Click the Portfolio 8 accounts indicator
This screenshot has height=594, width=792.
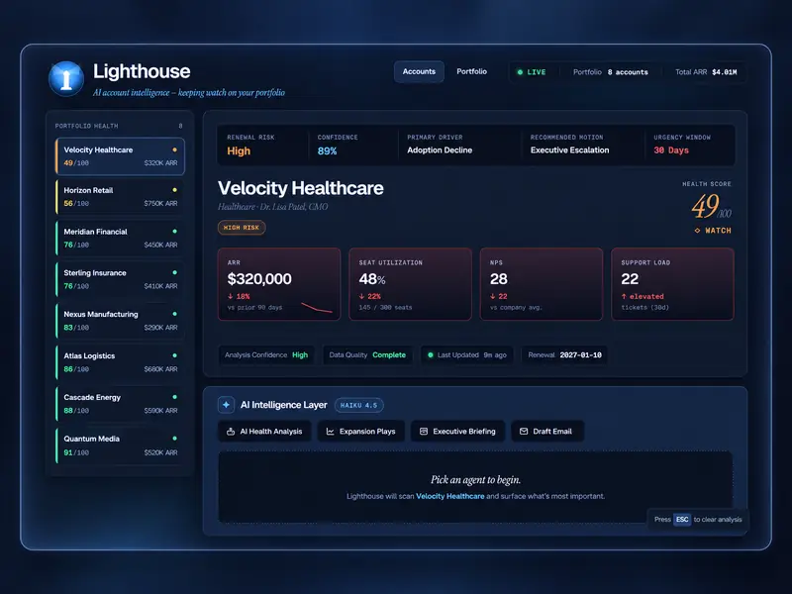611,72
